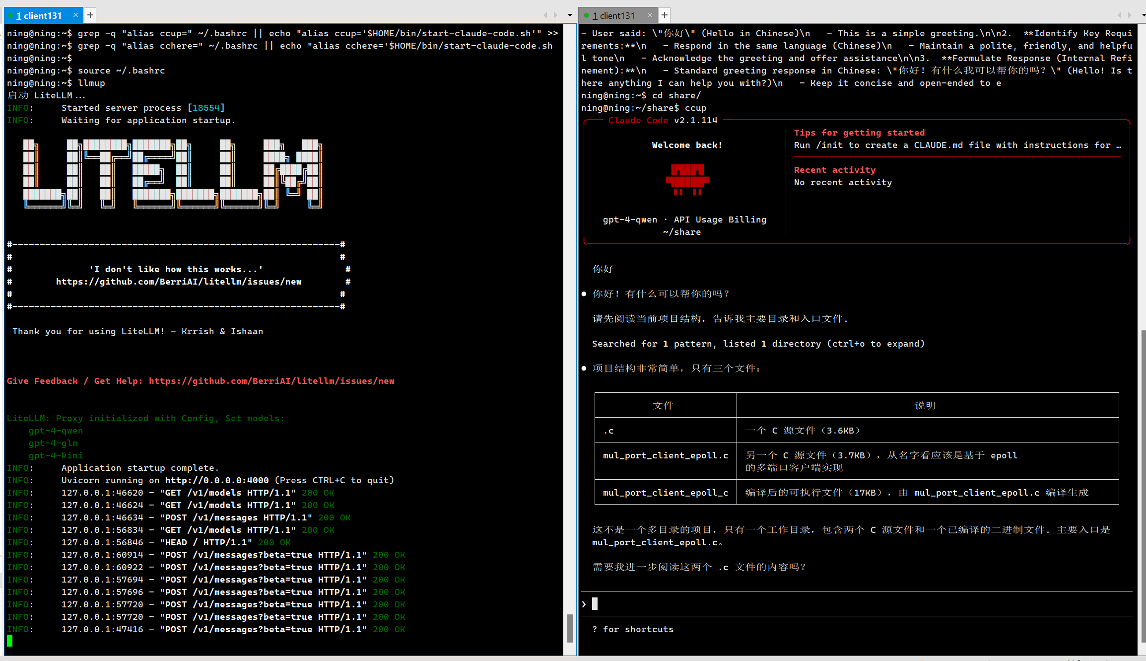The image size is (1146, 661).
Task: Click the red Claude Code mascot logo
Action: [x=687, y=179]
